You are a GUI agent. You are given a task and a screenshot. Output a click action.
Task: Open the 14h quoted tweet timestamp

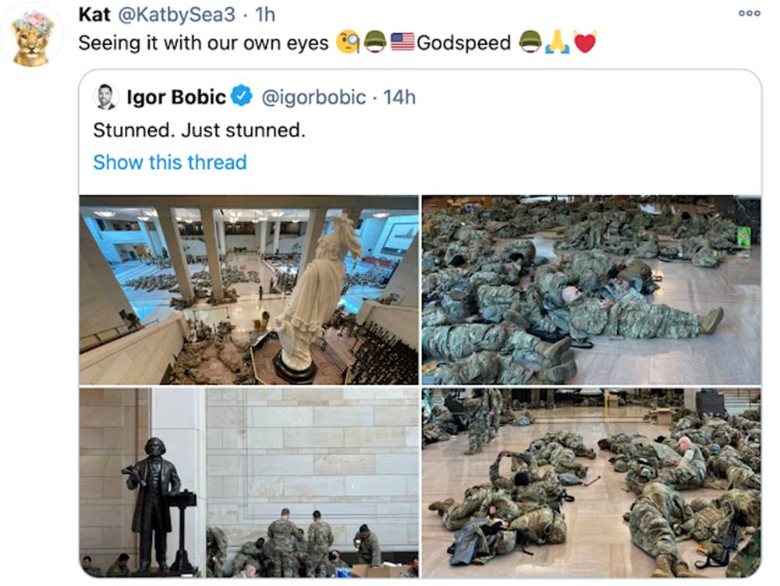[399, 97]
